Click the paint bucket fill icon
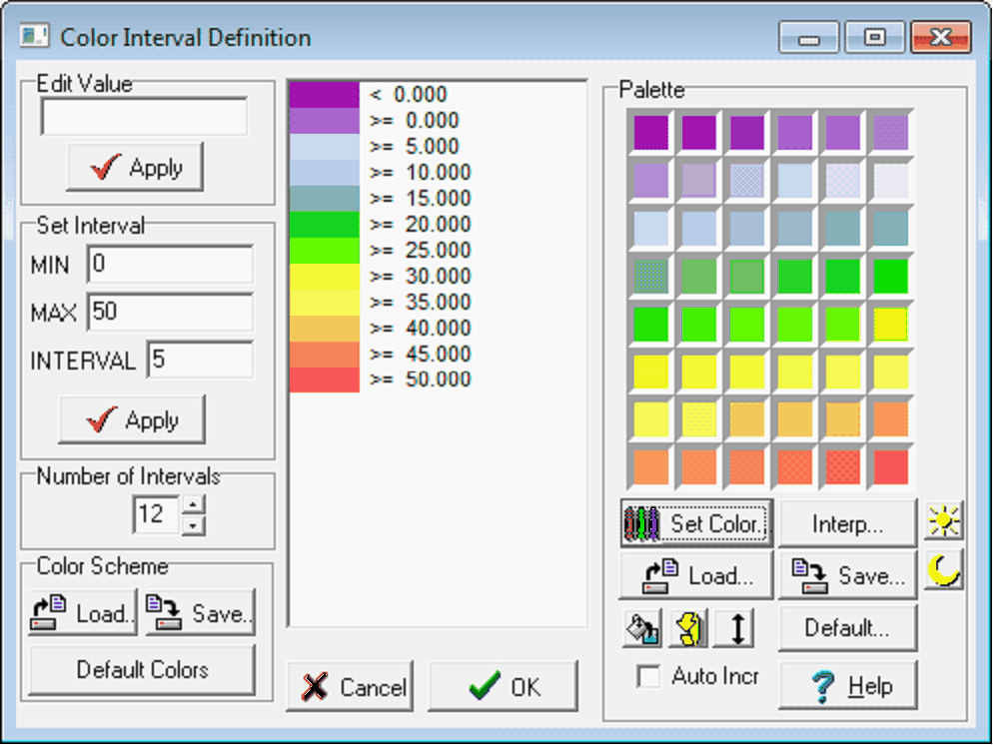The width and height of the screenshot is (993, 745). pos(640,629)
